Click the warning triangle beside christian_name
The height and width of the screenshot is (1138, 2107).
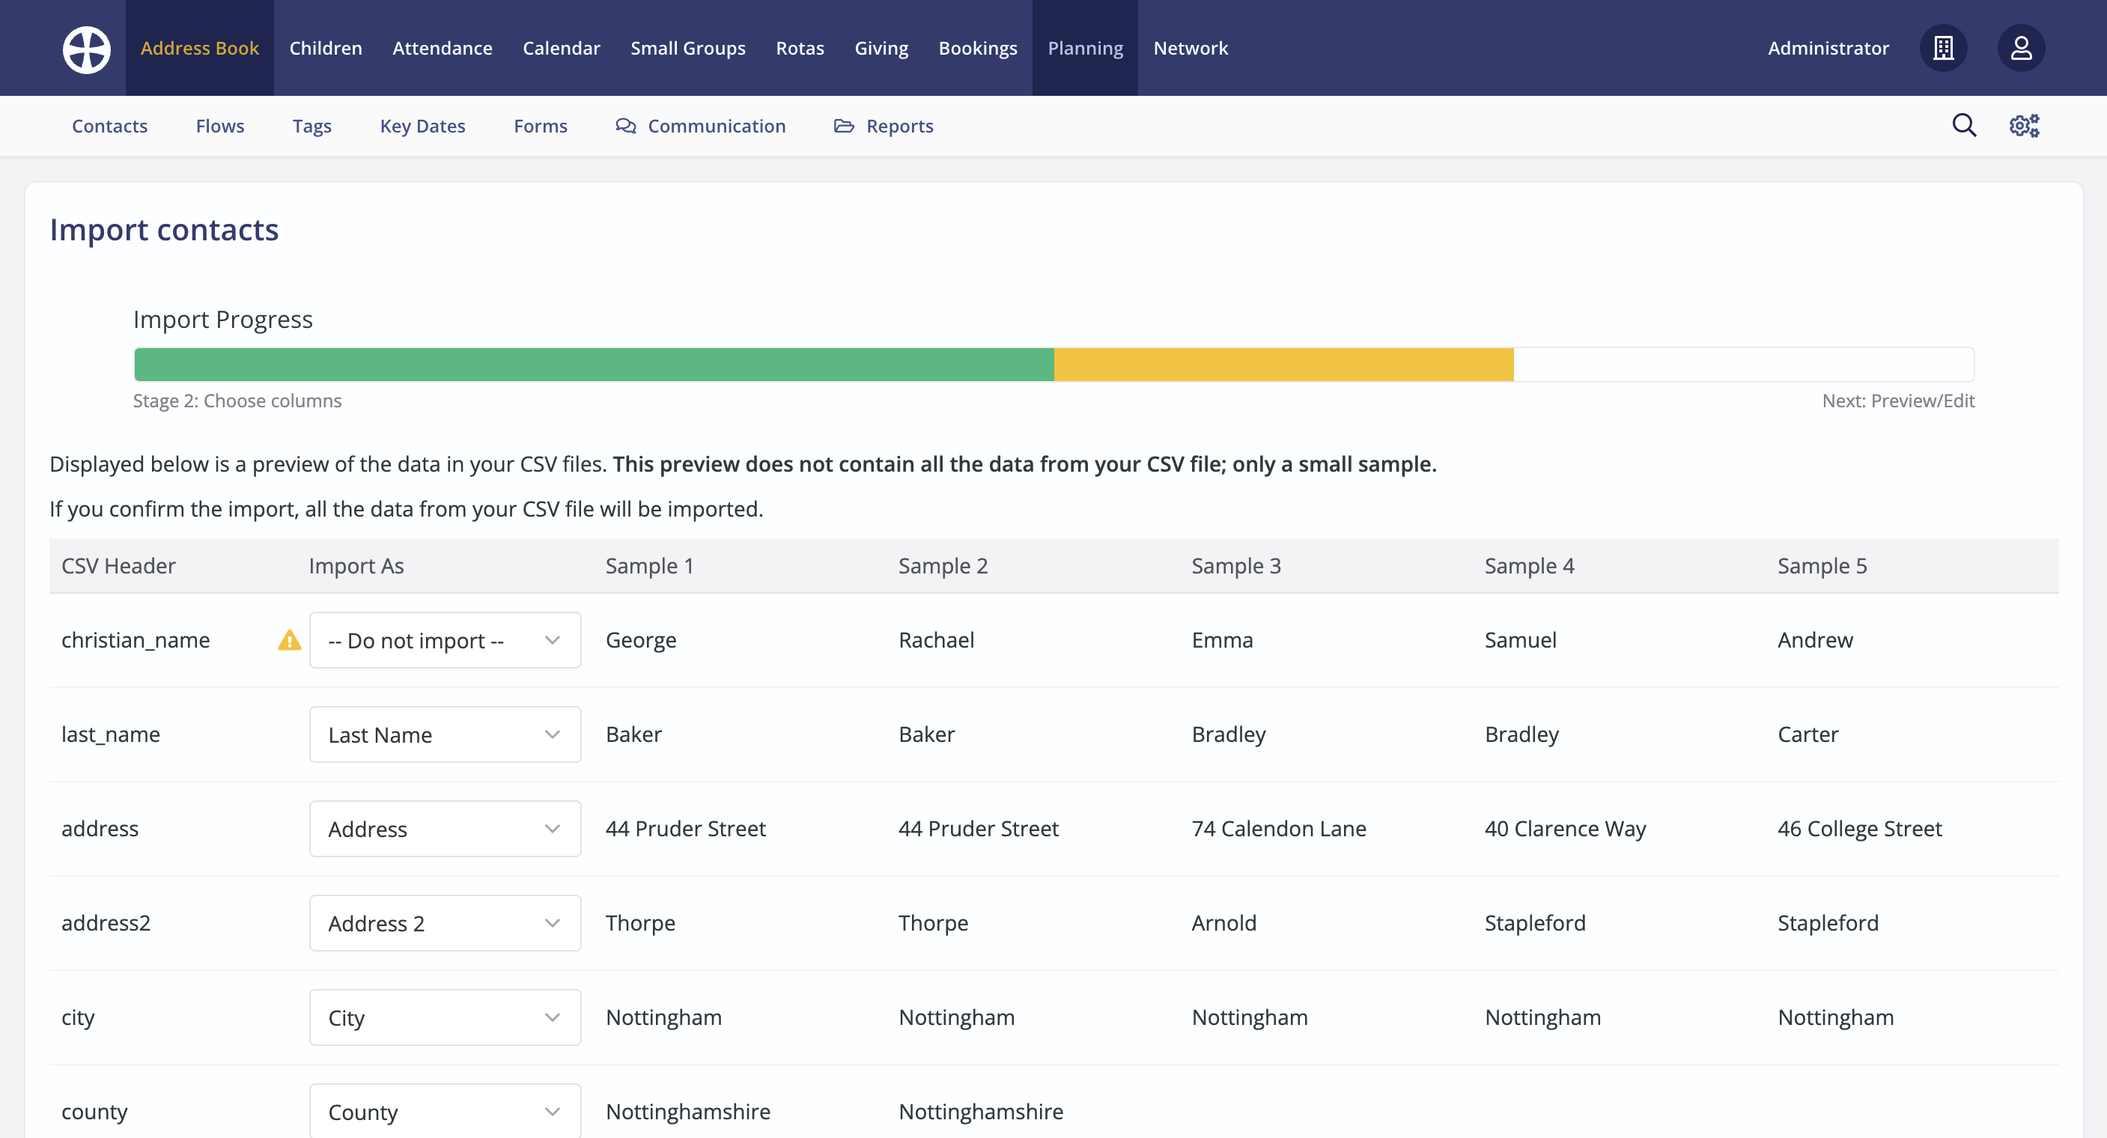[290, 640]
